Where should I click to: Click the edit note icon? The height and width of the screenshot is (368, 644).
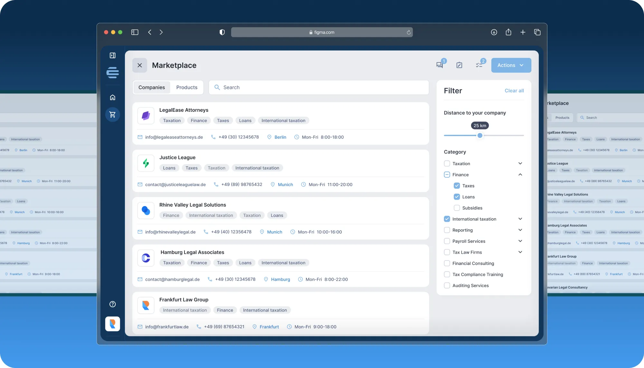click(x=459, y=65)
